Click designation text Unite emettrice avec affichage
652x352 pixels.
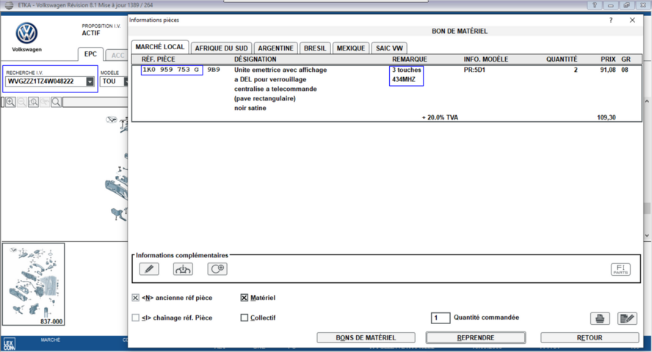280,70
